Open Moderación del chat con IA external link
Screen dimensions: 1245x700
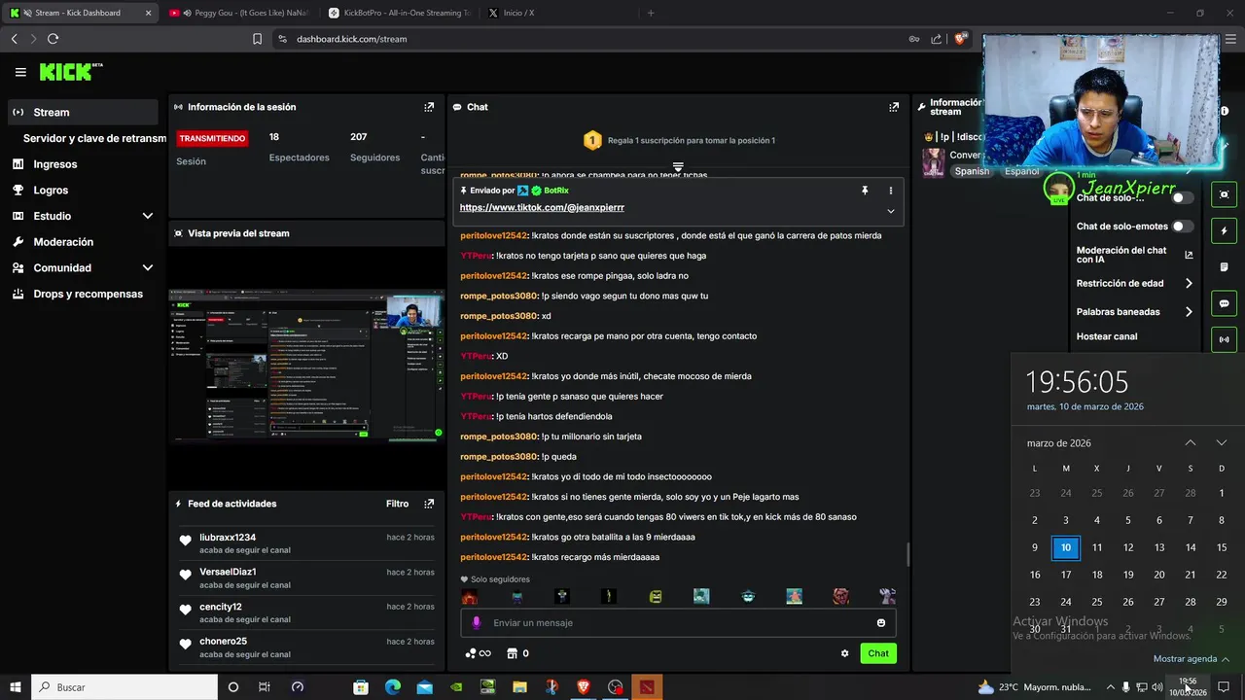(x=1189, y=255)
